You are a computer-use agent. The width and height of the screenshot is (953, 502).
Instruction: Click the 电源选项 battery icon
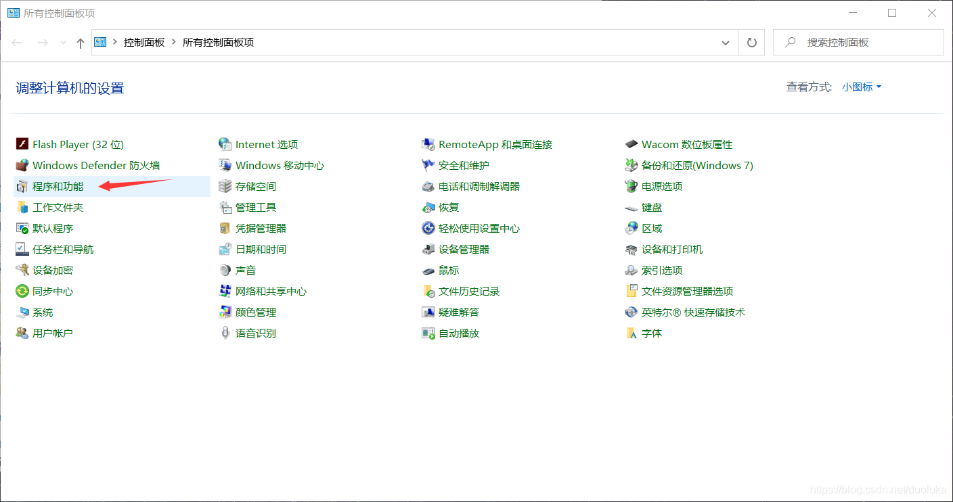pyautogui.click(x=631, y=186)
